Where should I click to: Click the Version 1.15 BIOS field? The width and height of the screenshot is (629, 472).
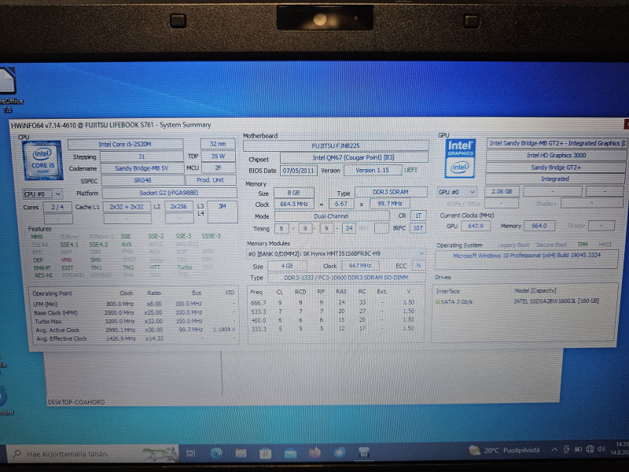[372, 170]
